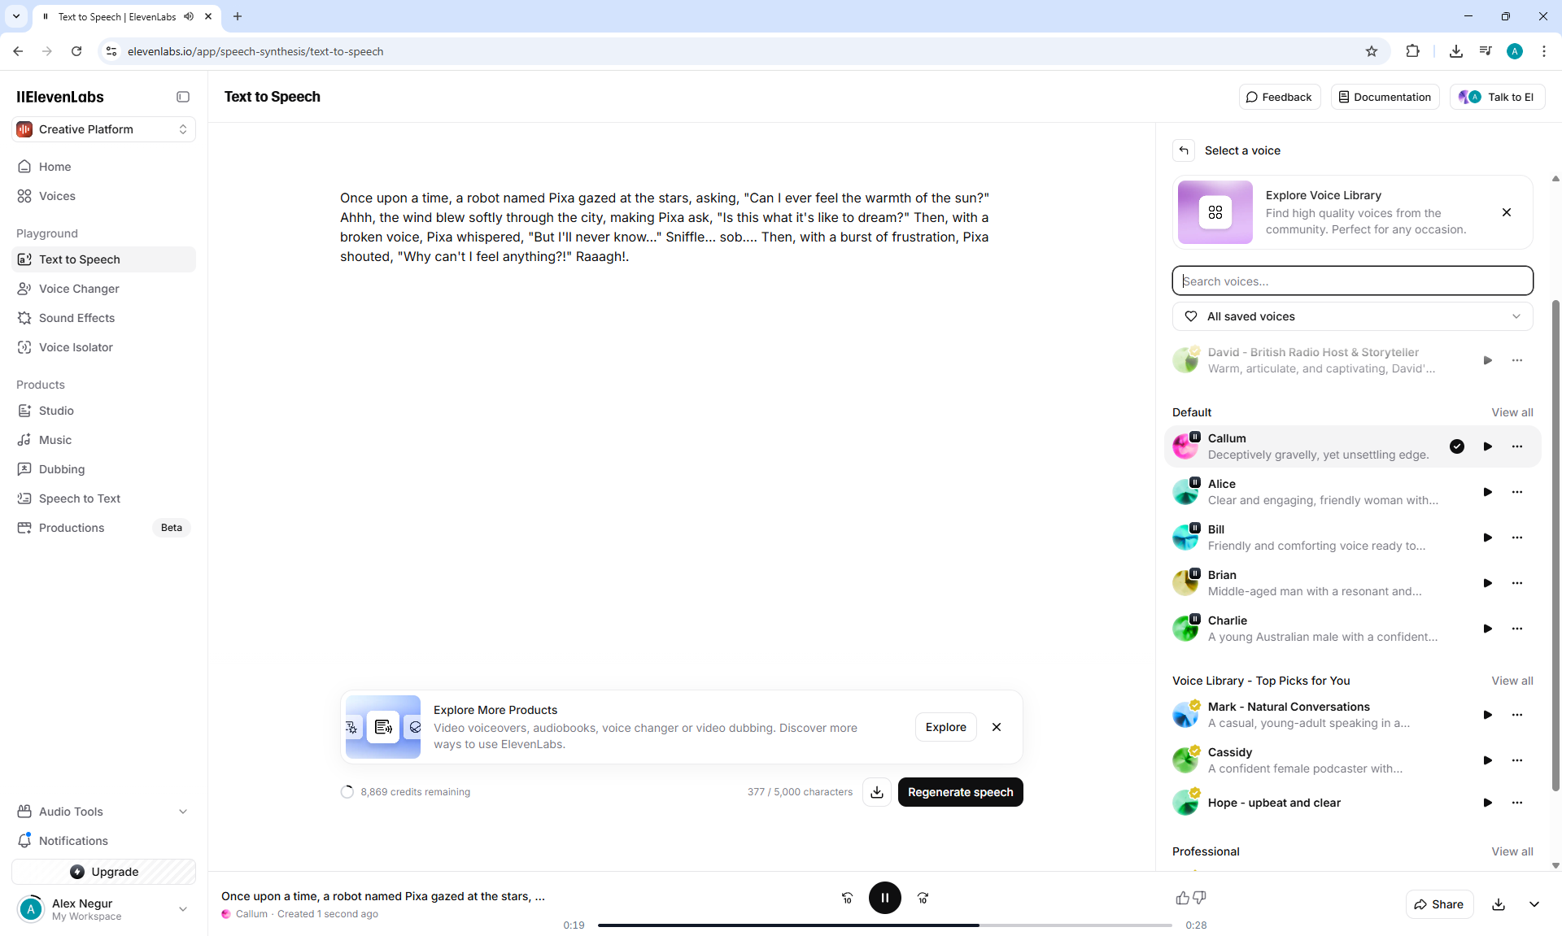The image size is (1562, 936).
Task: Open more options for Brian voice
Action: [x=1517, y=583]
